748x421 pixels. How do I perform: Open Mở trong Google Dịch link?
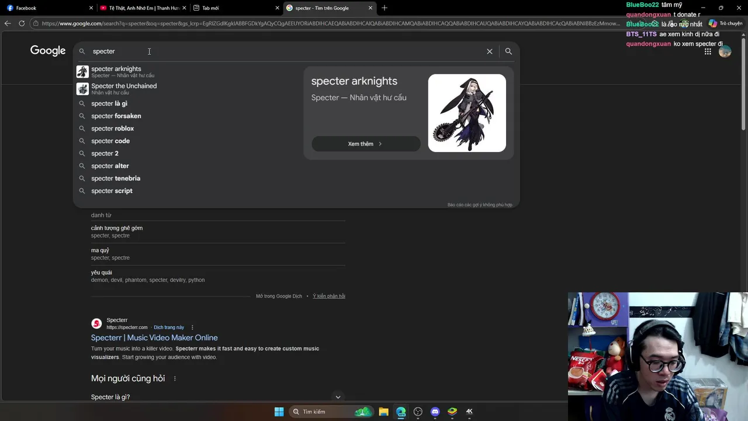coord(279,296)
